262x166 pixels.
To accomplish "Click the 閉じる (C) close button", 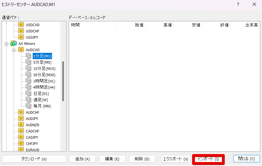I will tap(246, 159).
